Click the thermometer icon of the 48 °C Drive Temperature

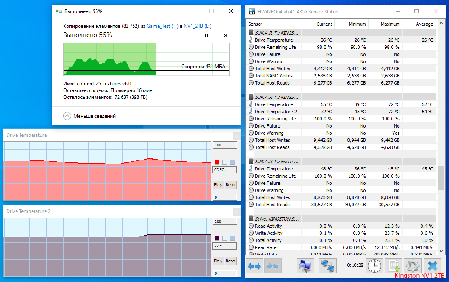(251, 169)
